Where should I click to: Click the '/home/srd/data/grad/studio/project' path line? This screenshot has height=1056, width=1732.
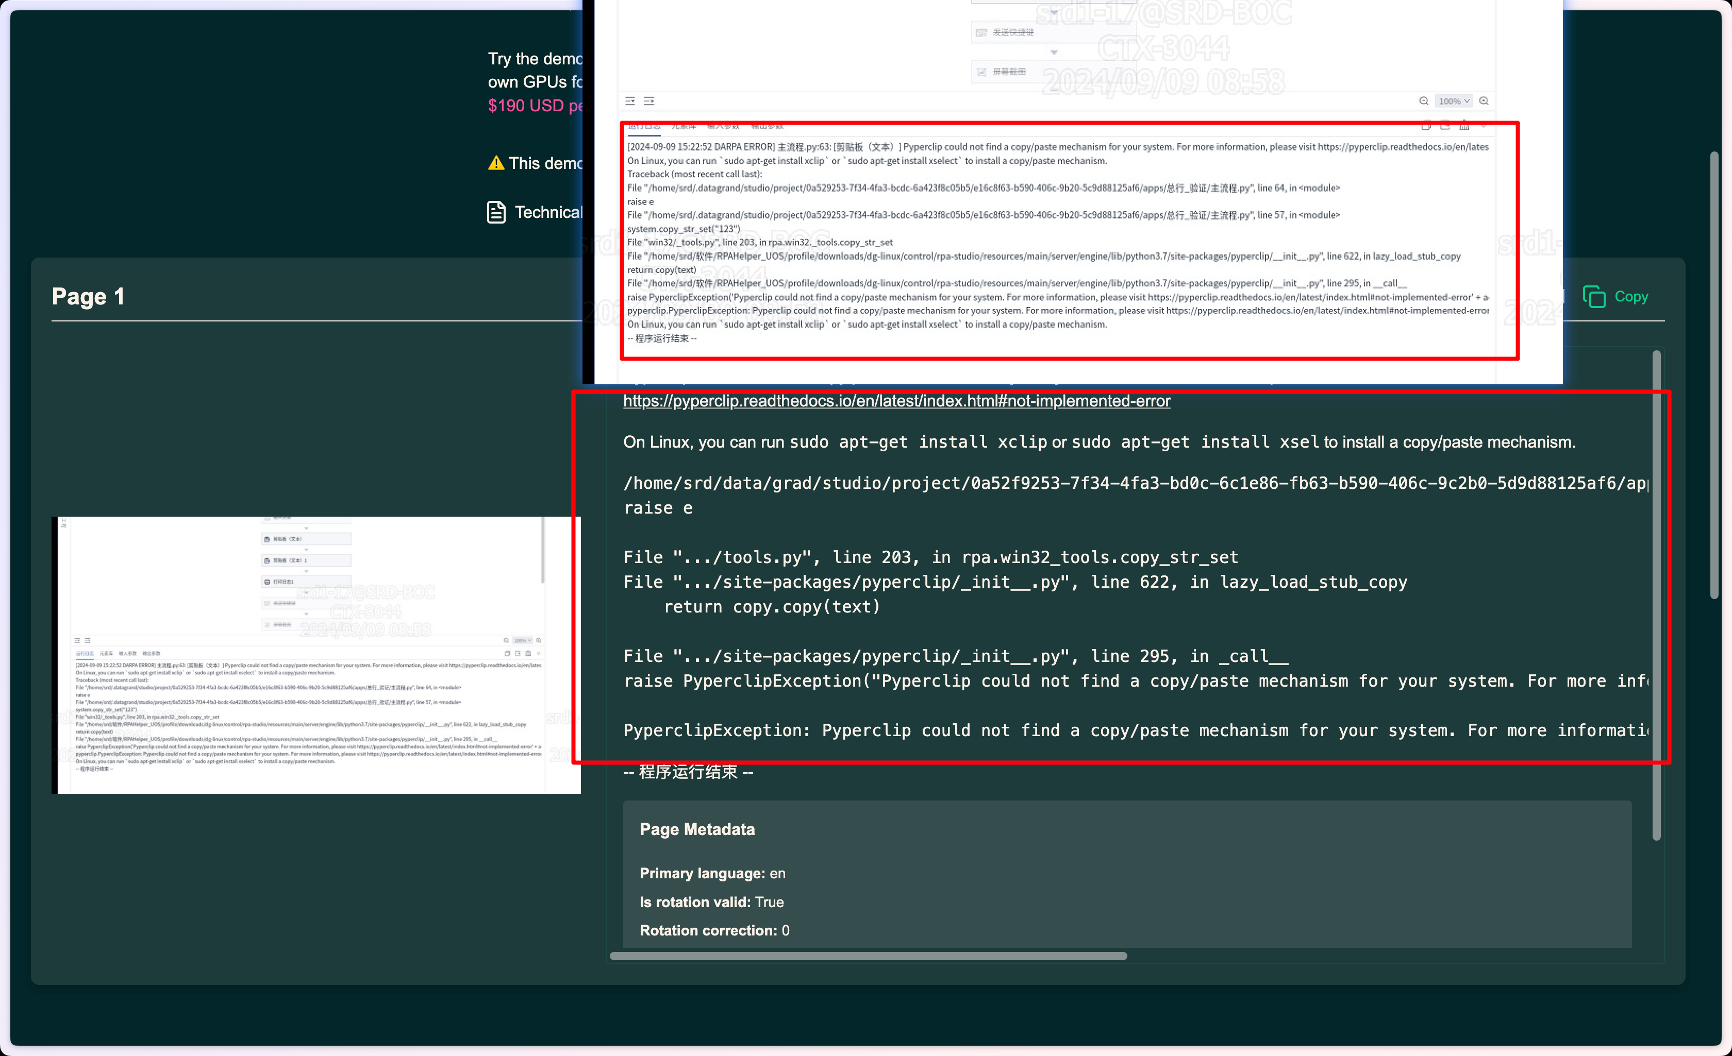tap(1136, 483)
